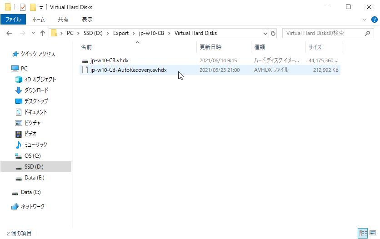This screenshot has width=380, height=239.
Task: Switch to the ホーム ribbon tab
Action: point(38,20)
